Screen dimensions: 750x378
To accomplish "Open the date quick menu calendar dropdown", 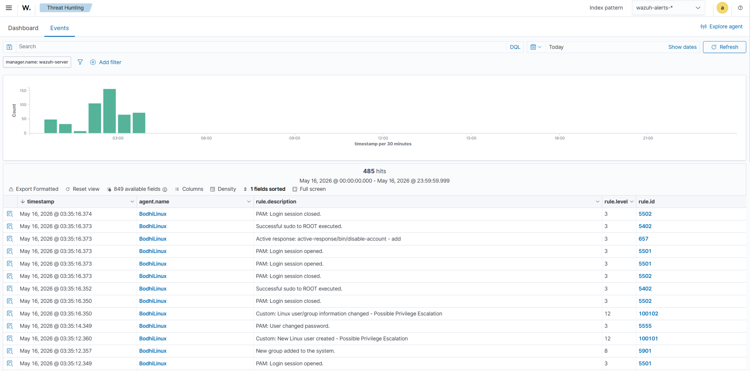I will (536, 47).
